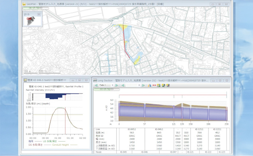Close the locator mini-map panel

click(x=39, y=14)
